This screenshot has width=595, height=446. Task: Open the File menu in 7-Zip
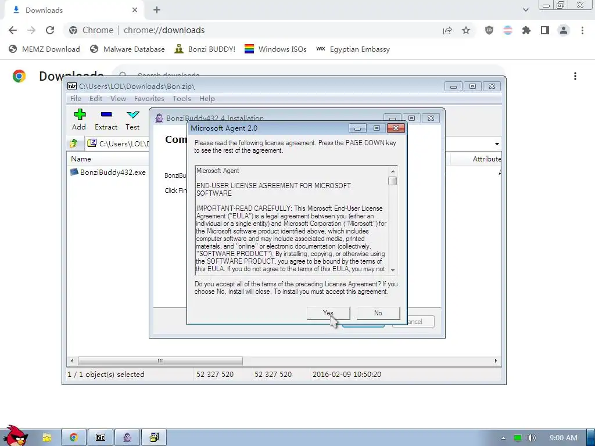76,99
